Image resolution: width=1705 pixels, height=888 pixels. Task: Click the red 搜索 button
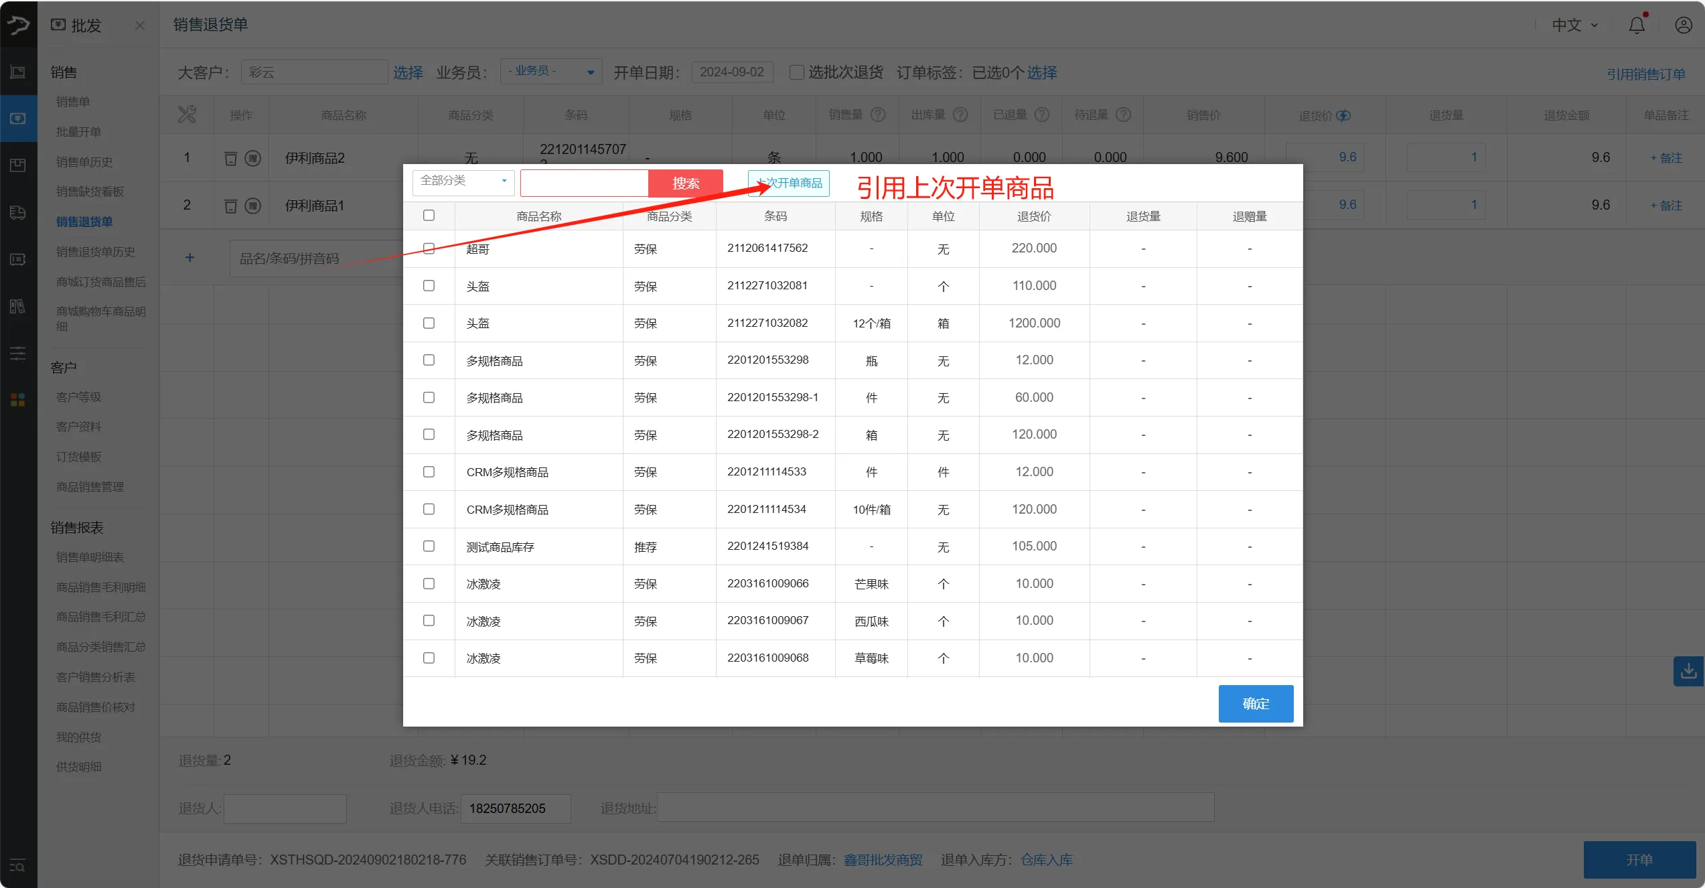[x=686, y=183]
